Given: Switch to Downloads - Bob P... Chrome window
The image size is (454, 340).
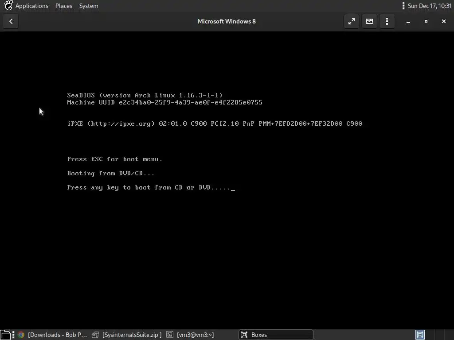Looking at the screenshot, I should click(52, 335).
